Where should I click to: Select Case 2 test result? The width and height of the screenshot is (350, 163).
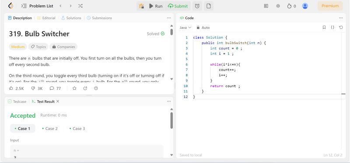[50, 129]
